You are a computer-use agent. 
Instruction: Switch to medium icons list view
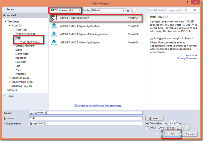pos(134,10)
